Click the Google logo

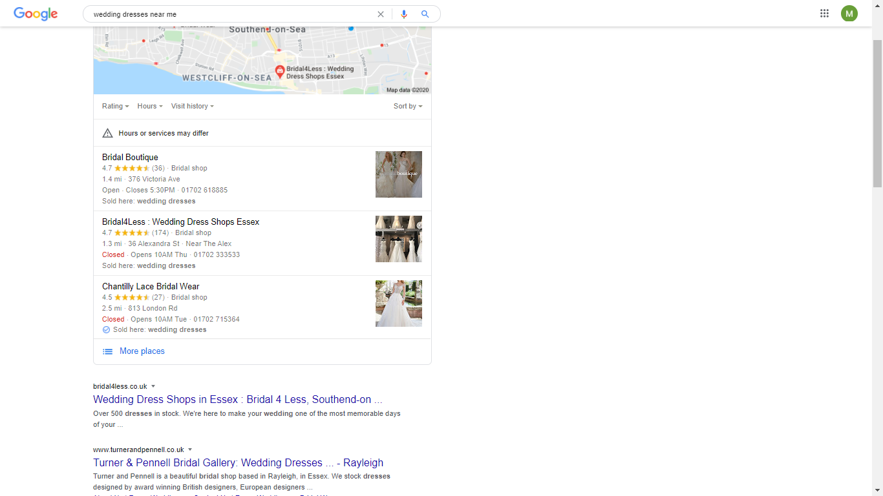point(36,14)
